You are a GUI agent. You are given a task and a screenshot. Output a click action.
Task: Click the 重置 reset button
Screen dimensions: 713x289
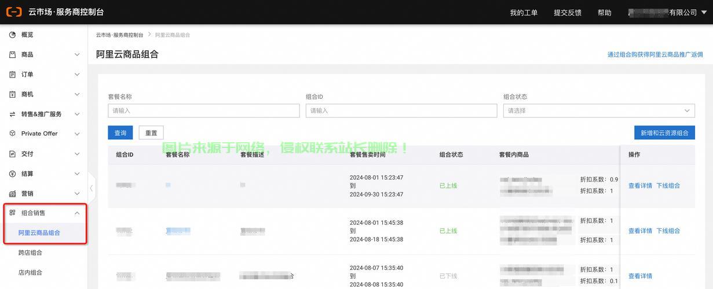tap(151, 133)
